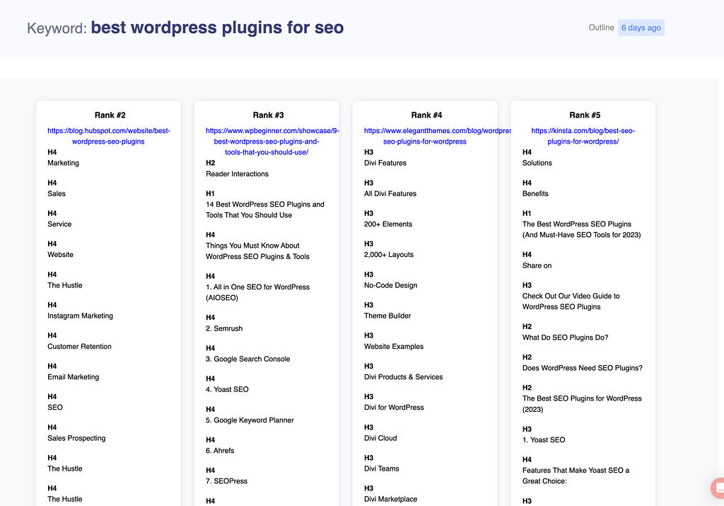The image size is (724, 506).
Task: Click the "3. Google Search Console" entry
Action: [x=248, y=359]
